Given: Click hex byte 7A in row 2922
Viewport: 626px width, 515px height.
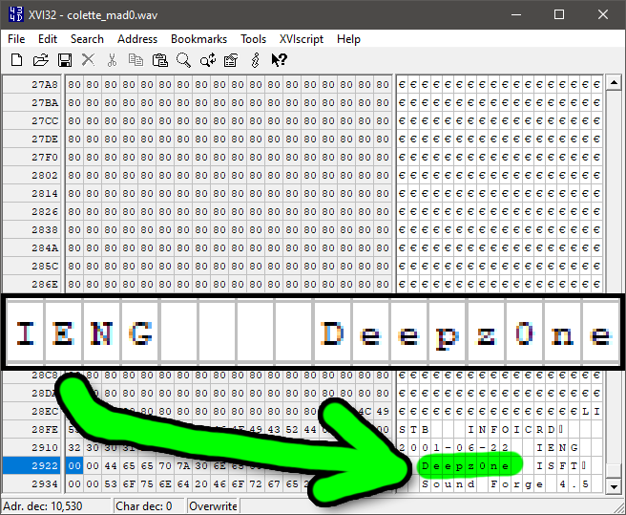Looking at the screenshot, I should (x=183, y=466).
